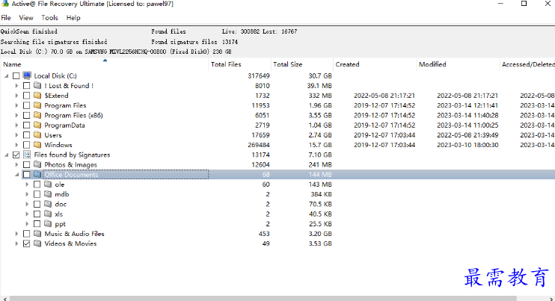Select the ppt folder row label
555x301 pixels.
click(x=60, y=224)
